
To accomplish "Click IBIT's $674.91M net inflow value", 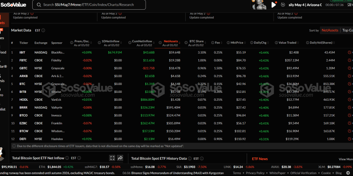I will [x=114, y=52].
